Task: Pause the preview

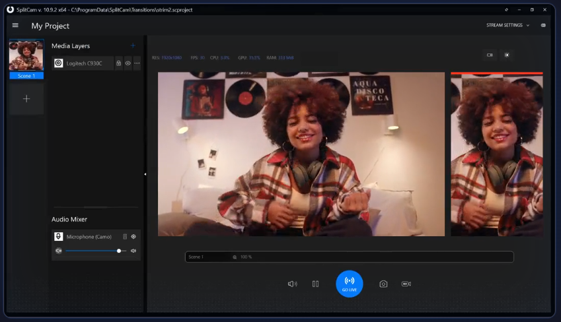Action: [315, 284]
